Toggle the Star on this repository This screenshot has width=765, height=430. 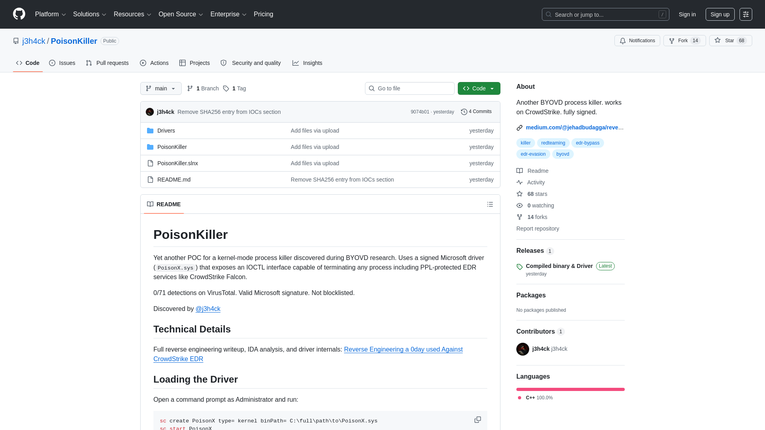pos(730,40)
